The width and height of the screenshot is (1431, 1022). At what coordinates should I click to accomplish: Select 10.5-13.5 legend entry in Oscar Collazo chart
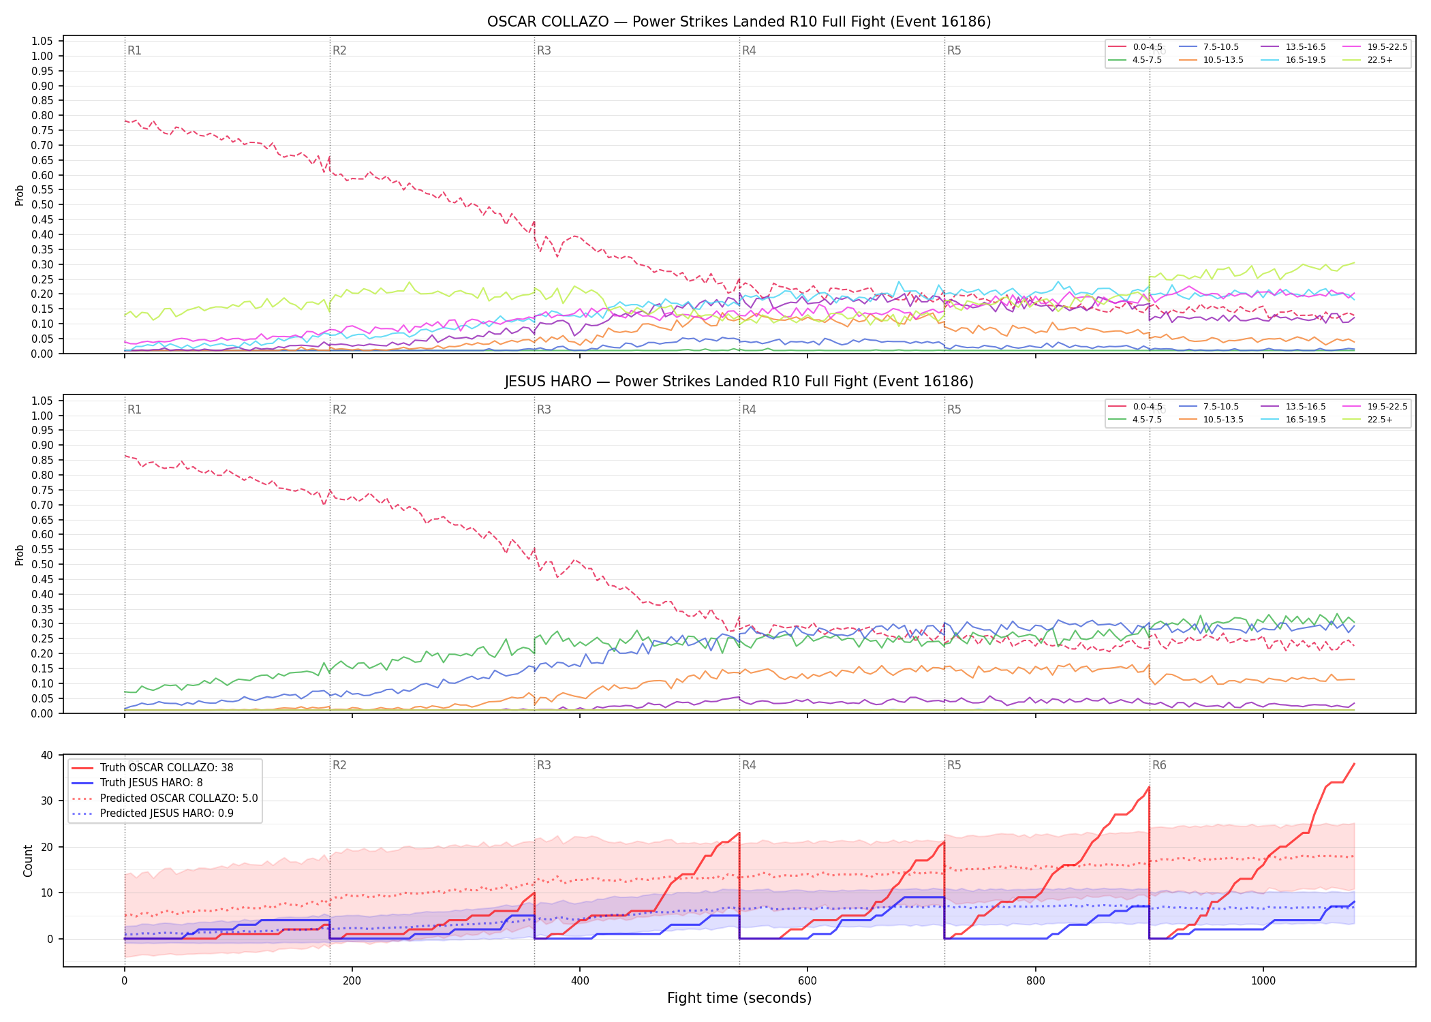[1210, 60]
